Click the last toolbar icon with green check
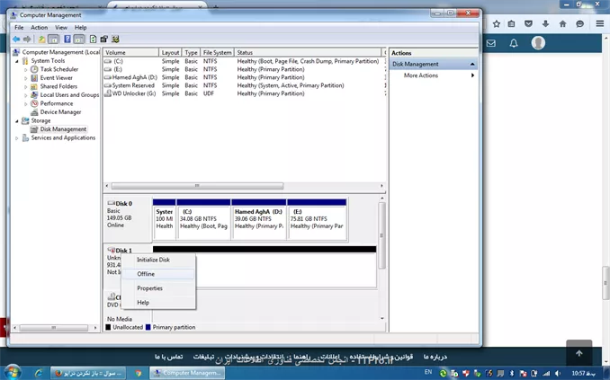 point(115,40)
